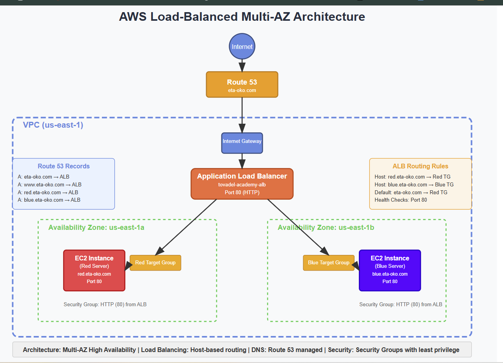
Task: Click the tovadel-academy-alb label
Action: [242, 185]
